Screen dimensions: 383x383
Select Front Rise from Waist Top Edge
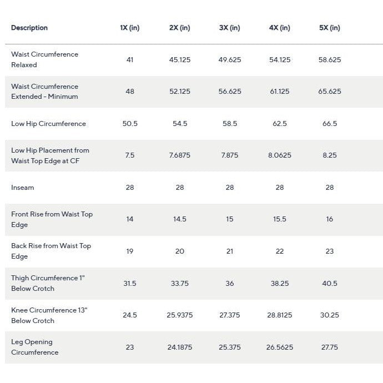pos(52,219)
